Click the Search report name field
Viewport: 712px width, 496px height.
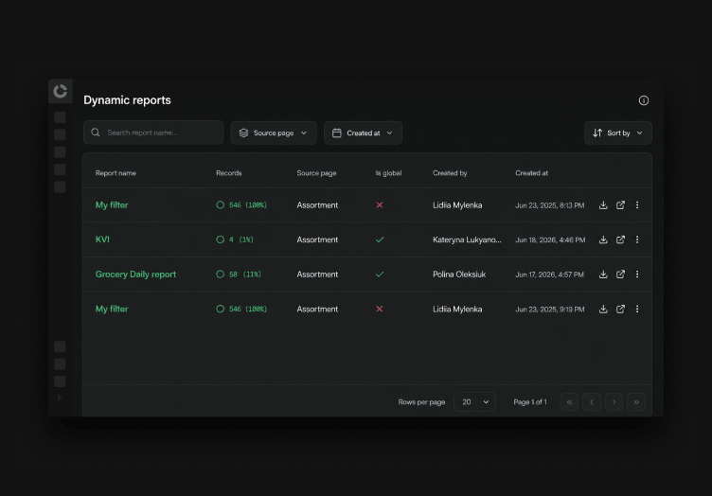(x=153, y=133)
